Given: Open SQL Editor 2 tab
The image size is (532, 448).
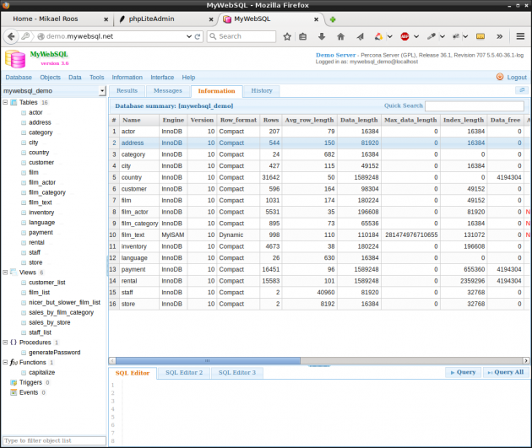Looking at the screenshot, I should 184,373.
